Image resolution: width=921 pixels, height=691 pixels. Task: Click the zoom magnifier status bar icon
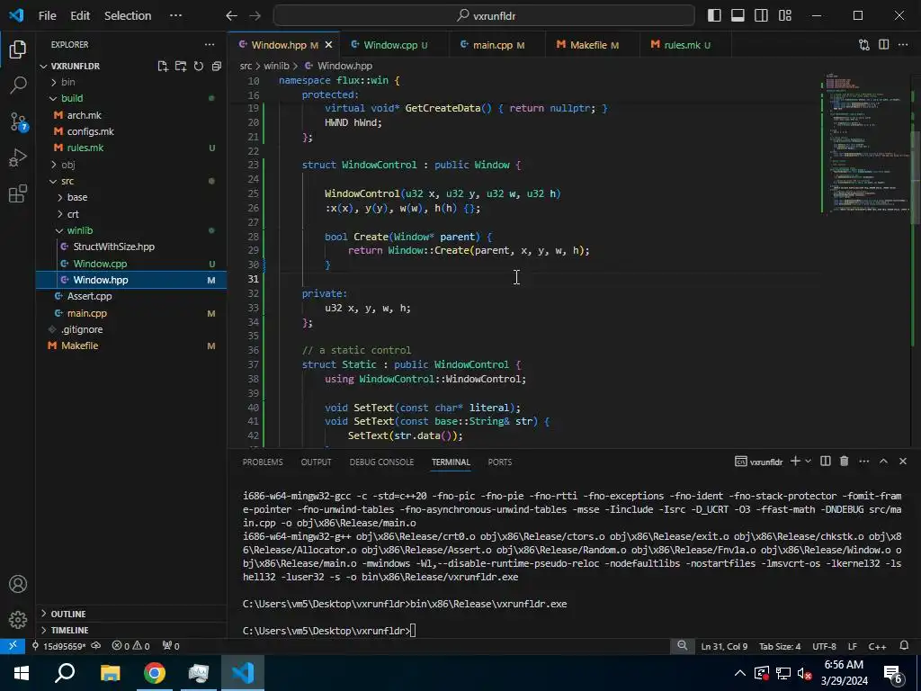pos(682,646)
